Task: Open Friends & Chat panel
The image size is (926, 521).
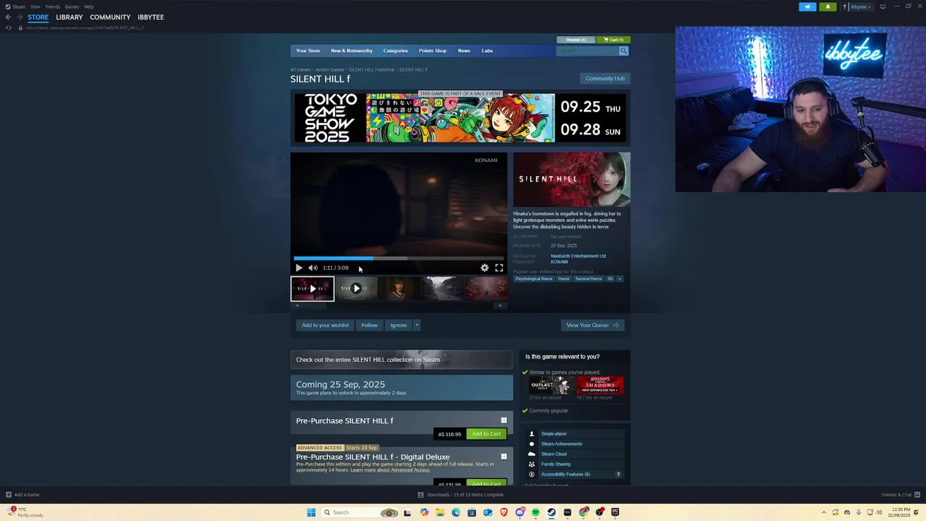Action: point(900,495)
